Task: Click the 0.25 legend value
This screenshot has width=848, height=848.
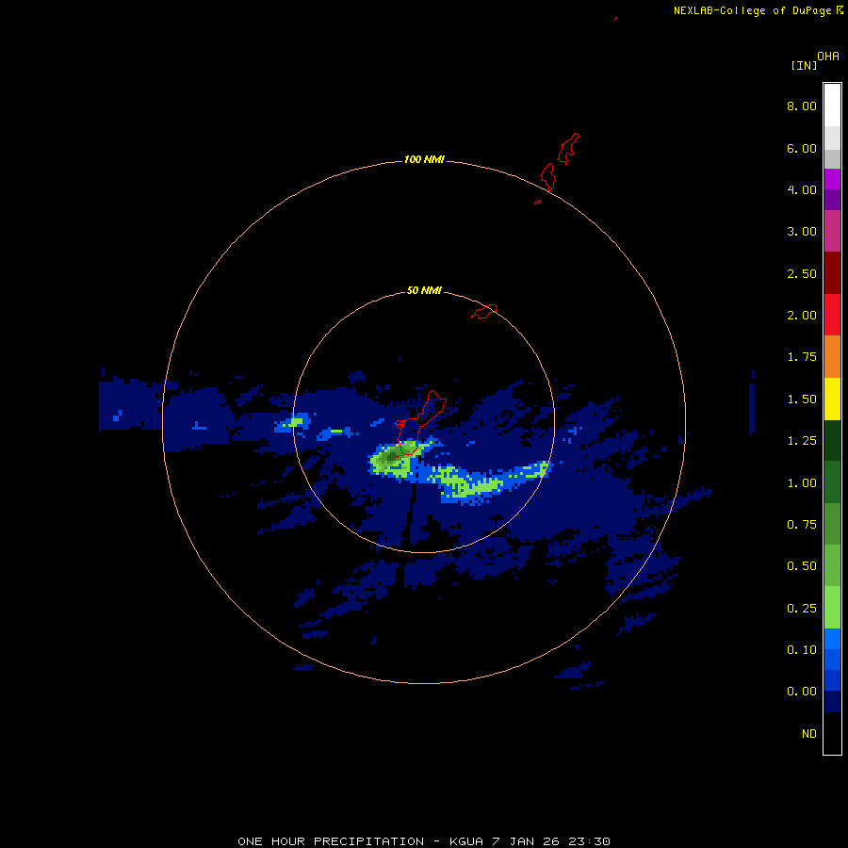Action: 802,609
